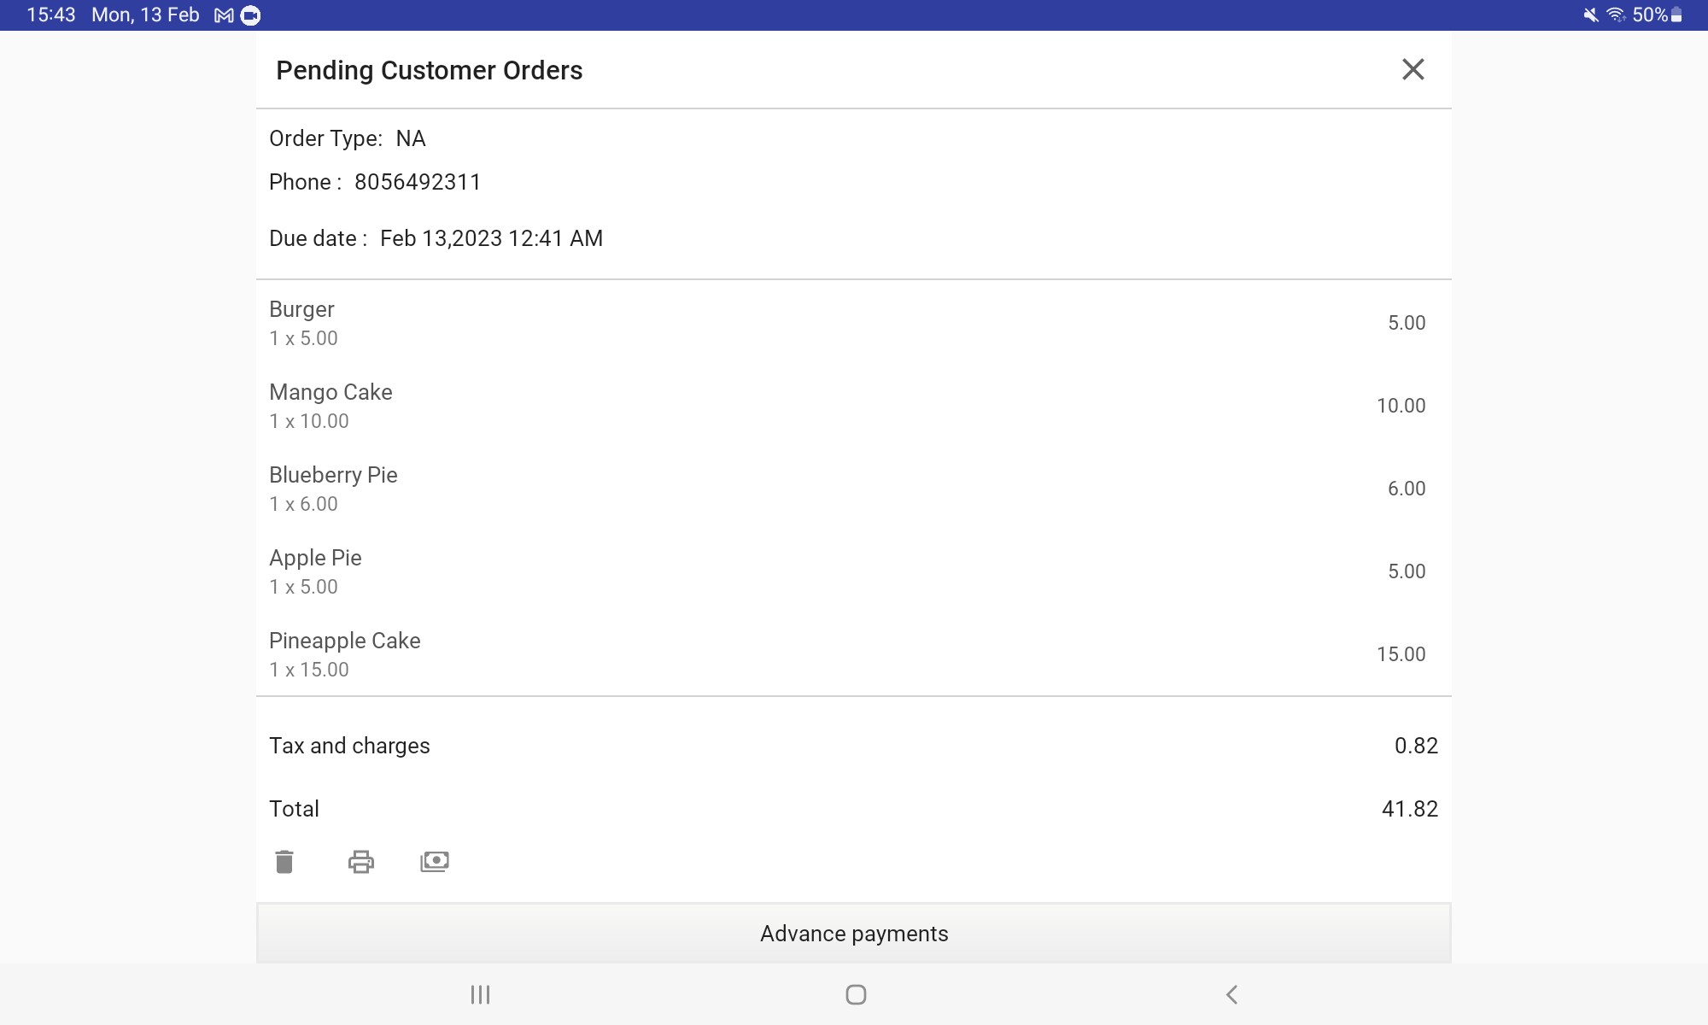Close the Pending Customer Orders dialog

coord(1413,70)
